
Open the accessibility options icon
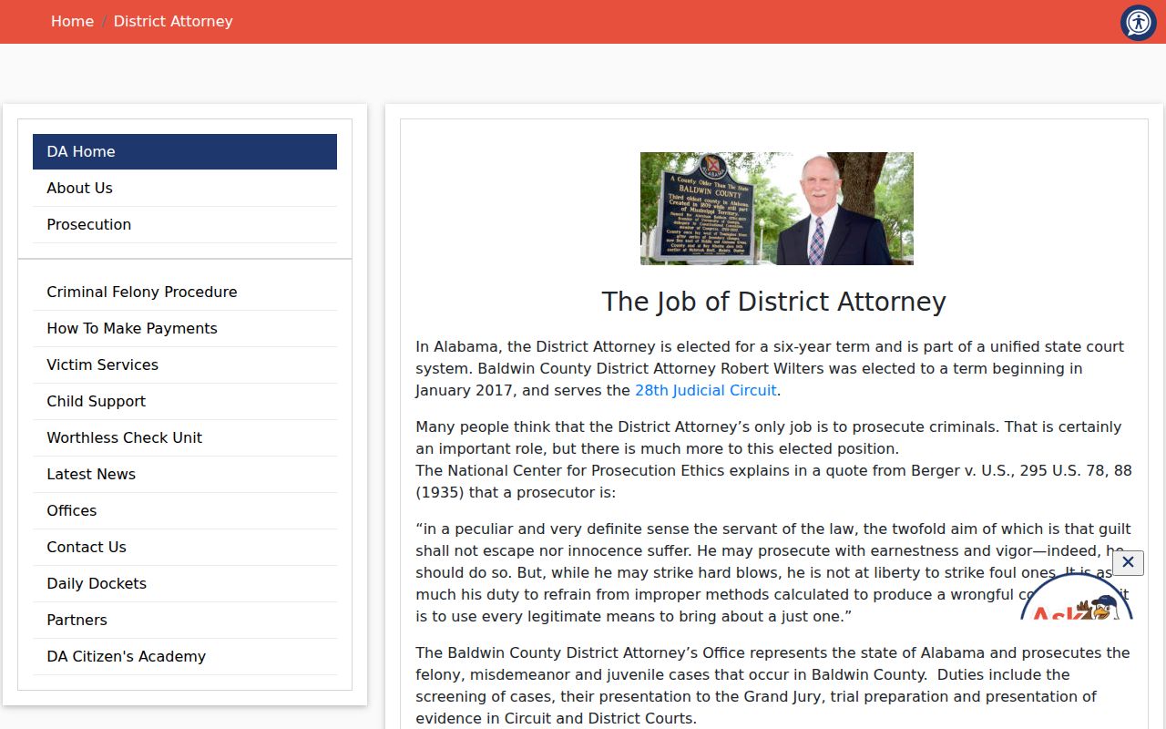(1138, 23)
